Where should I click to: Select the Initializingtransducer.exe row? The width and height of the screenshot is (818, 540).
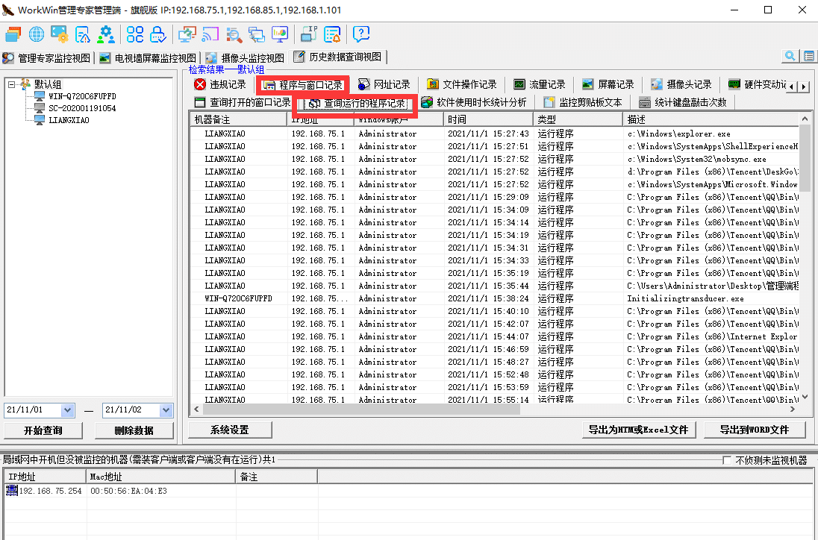pyautogui.click(x=494, y=298)
